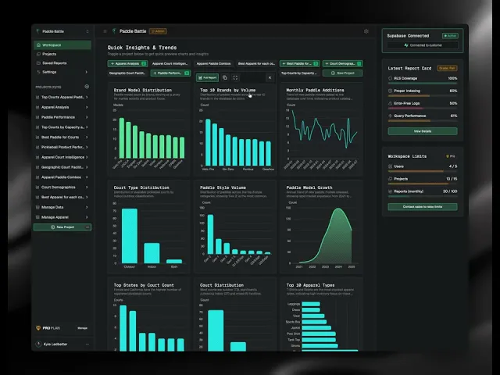Click the Full Report button
The image size is (500, 375).
click(207, 77)
